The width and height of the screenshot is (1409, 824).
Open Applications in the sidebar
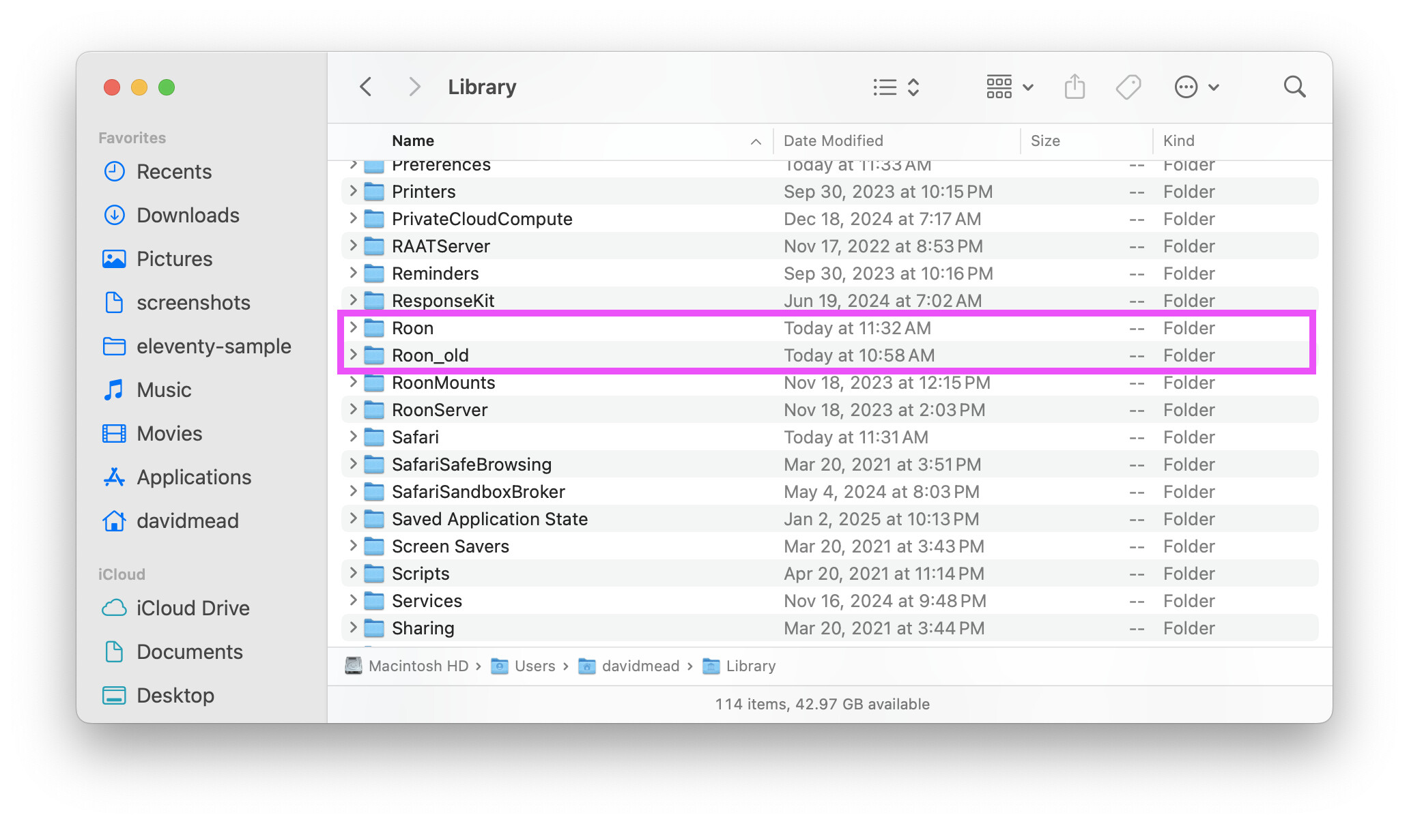pyautogui.click(x=177, y=477)
